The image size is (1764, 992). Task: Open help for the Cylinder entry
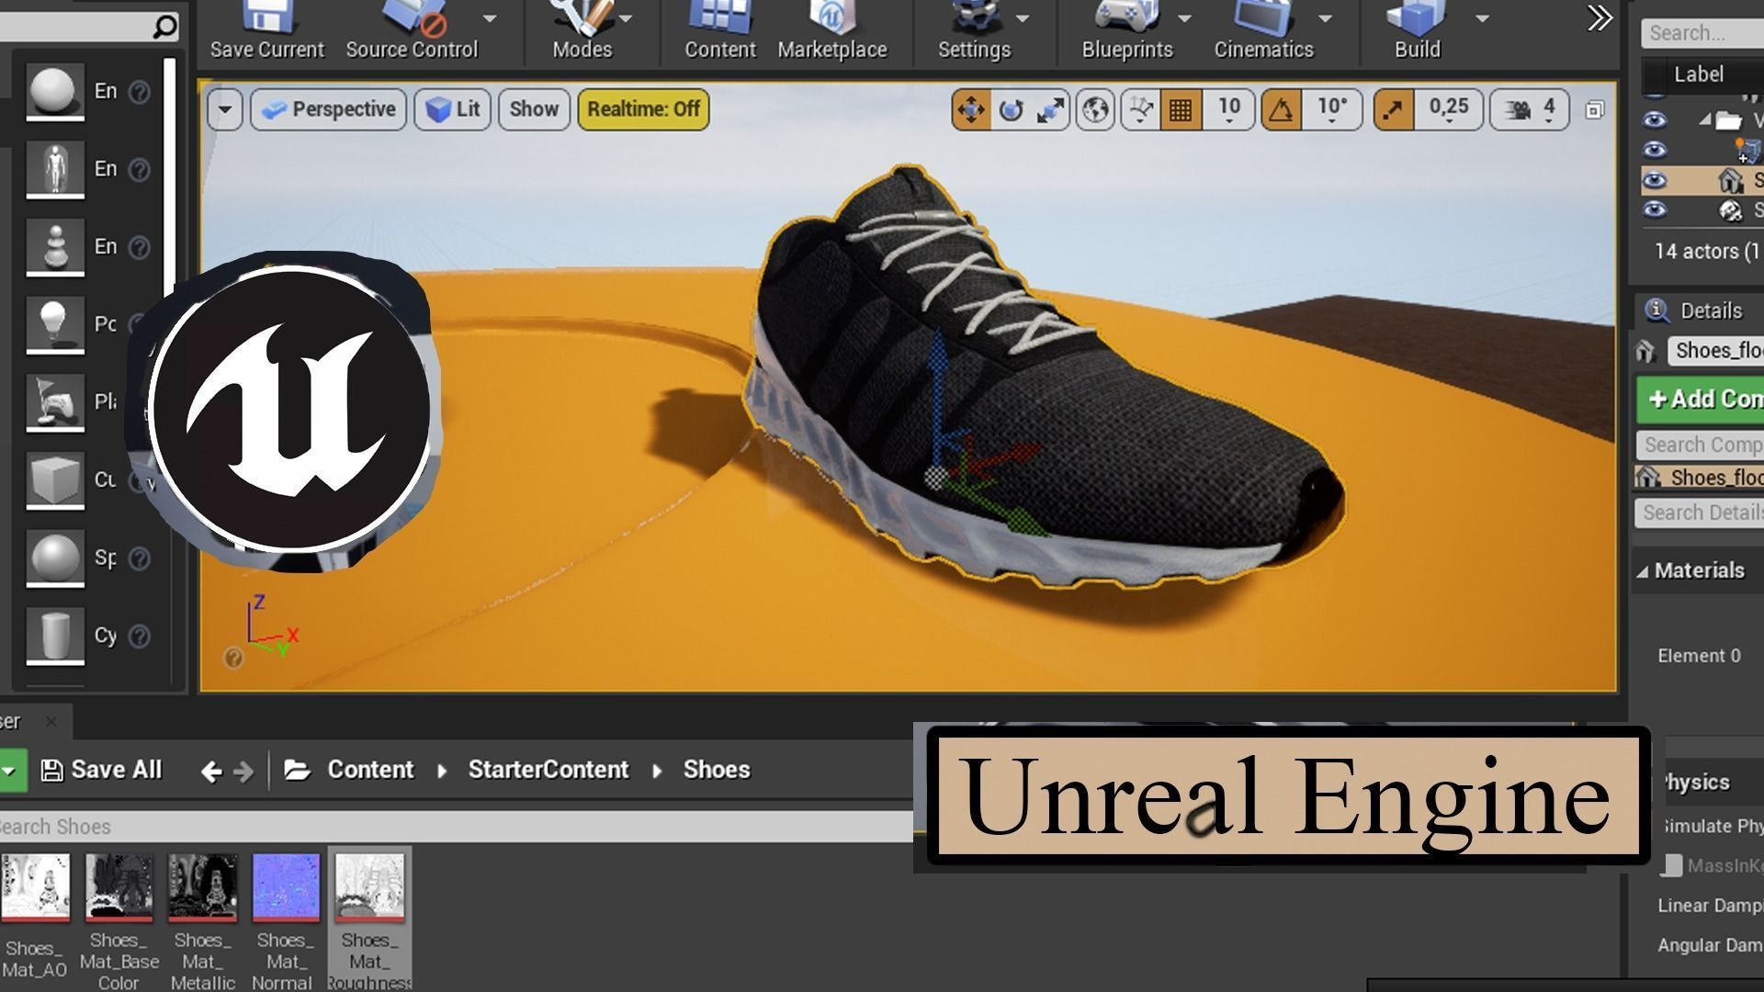(x=140, y=636)
